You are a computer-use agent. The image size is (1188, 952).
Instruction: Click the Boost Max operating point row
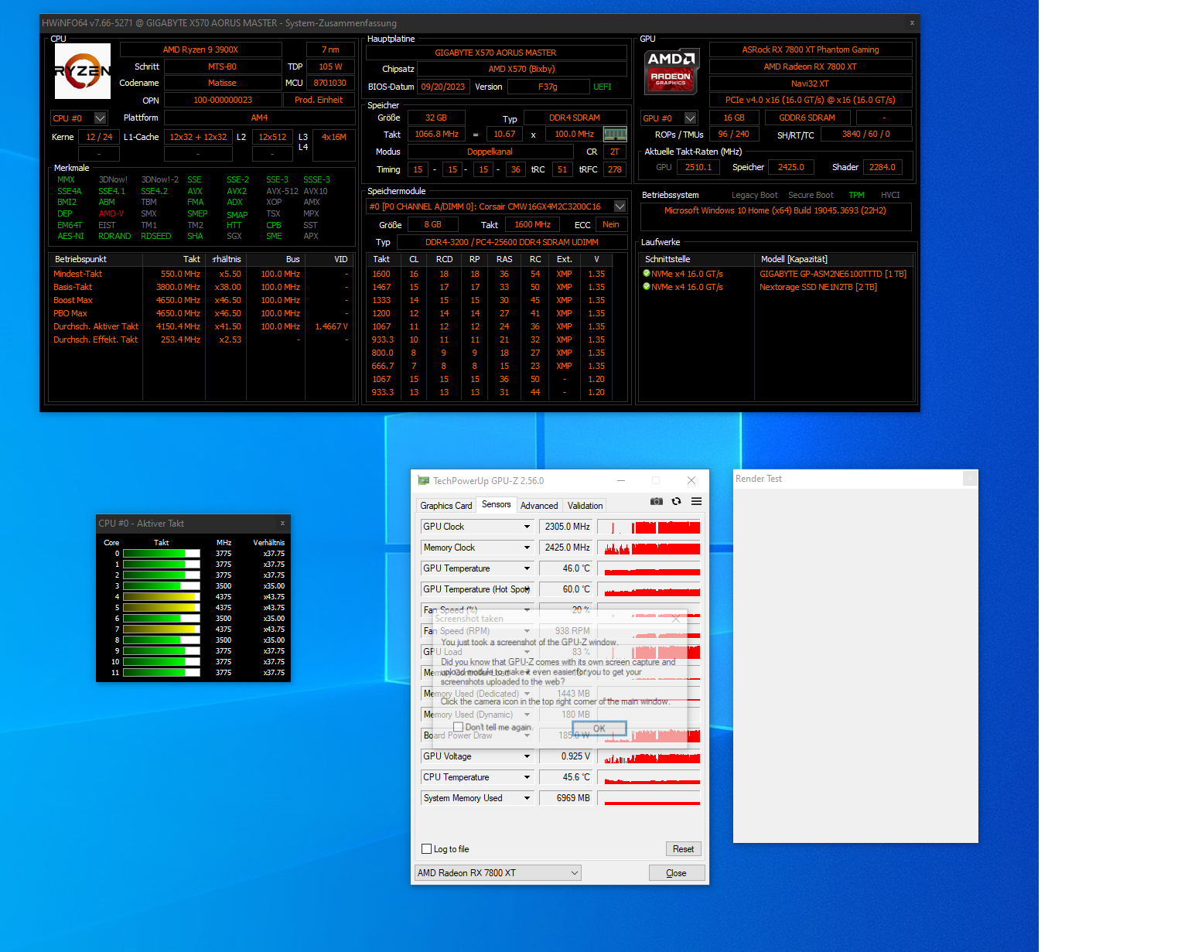[x=201, y=300]
